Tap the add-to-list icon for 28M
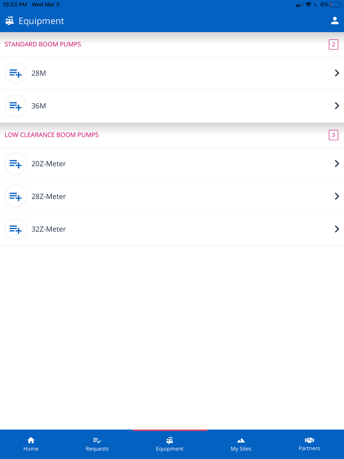The width and height of the screenshot is (344, 459). click(x=15, y=73)
